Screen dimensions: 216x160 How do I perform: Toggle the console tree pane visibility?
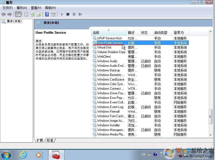click(x=18, y=14)
